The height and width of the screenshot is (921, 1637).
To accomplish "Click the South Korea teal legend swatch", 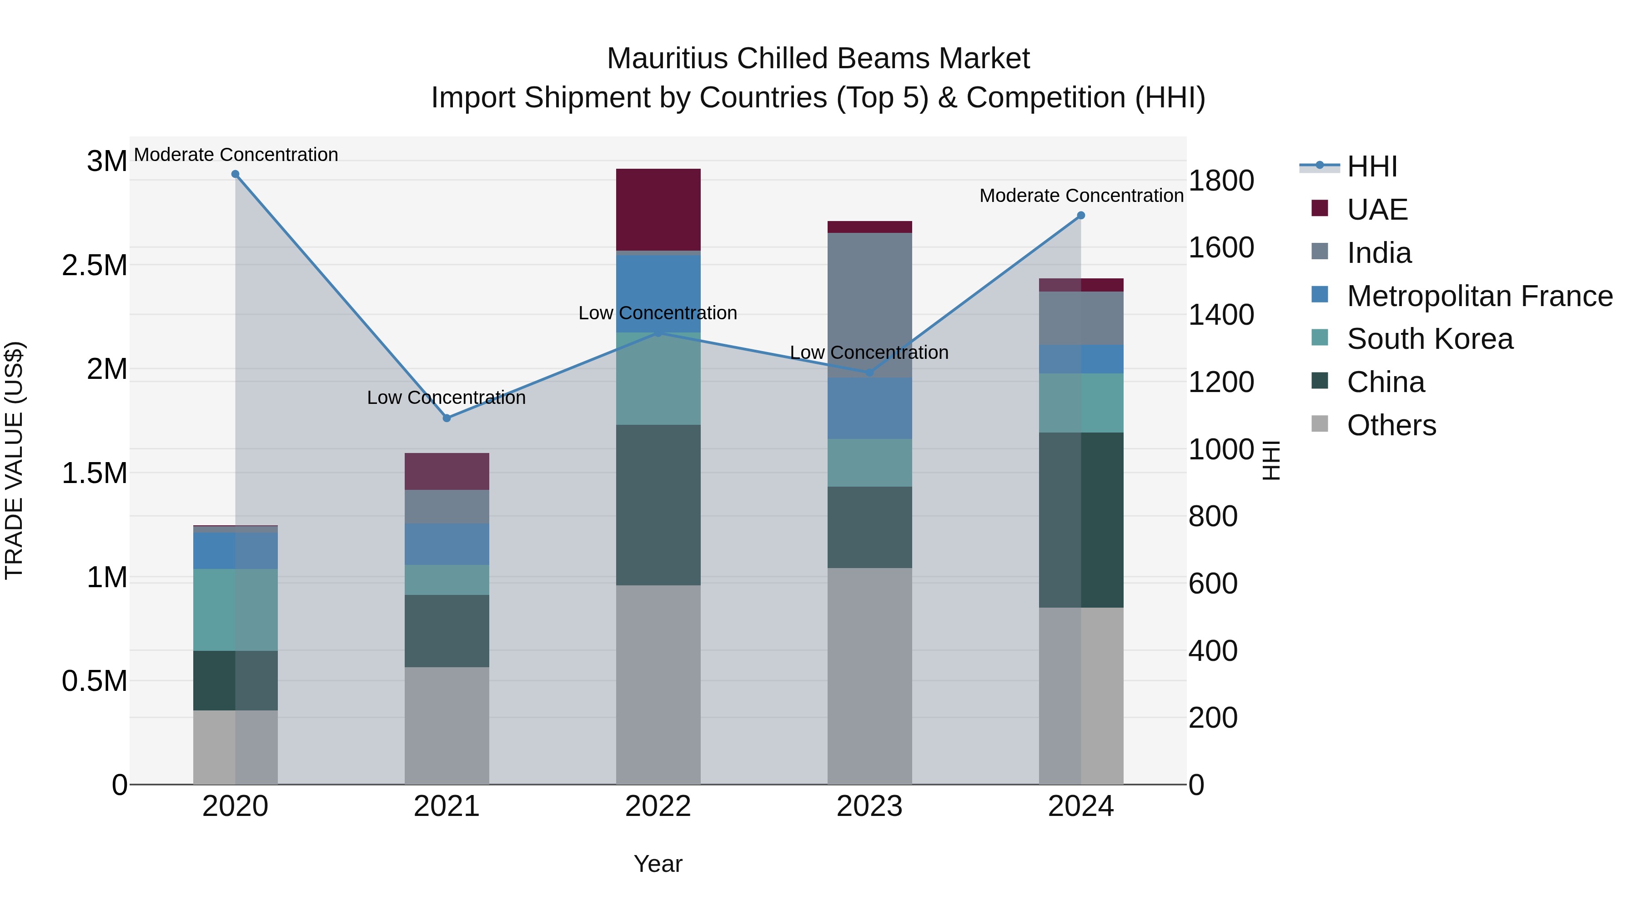I will click(1320, 337).
